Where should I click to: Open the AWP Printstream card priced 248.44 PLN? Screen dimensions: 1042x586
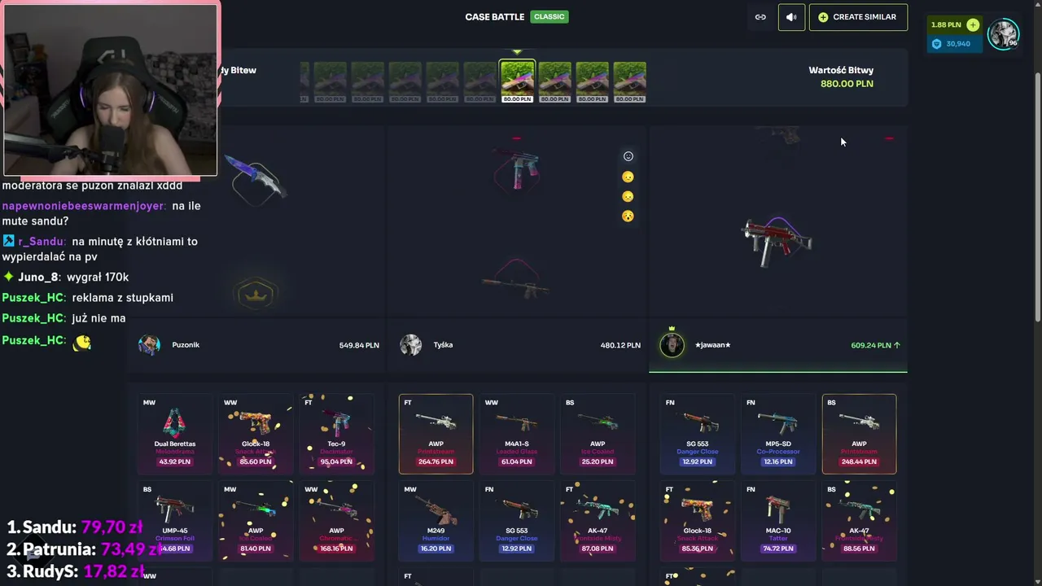pos(859,434)
